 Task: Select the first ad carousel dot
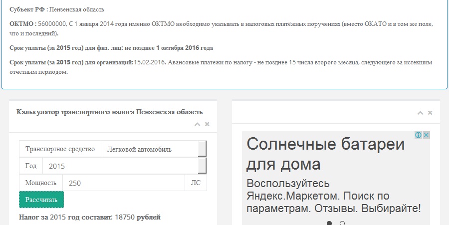click(329, 223)
